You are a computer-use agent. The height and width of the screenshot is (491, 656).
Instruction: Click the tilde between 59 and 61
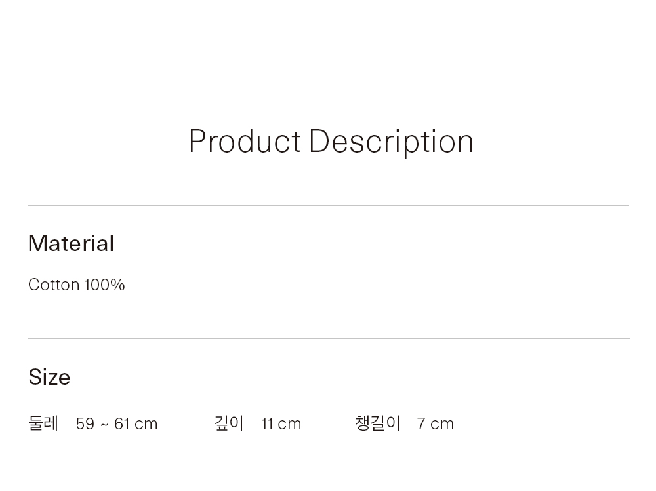104,424
